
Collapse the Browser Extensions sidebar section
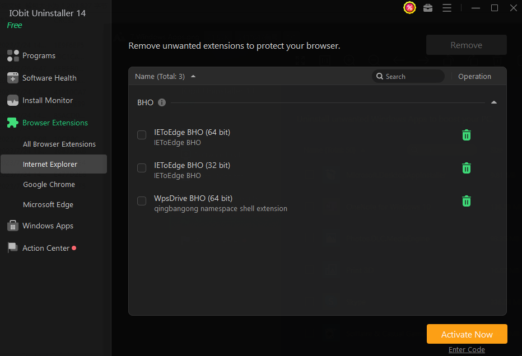tap(55, 123)
